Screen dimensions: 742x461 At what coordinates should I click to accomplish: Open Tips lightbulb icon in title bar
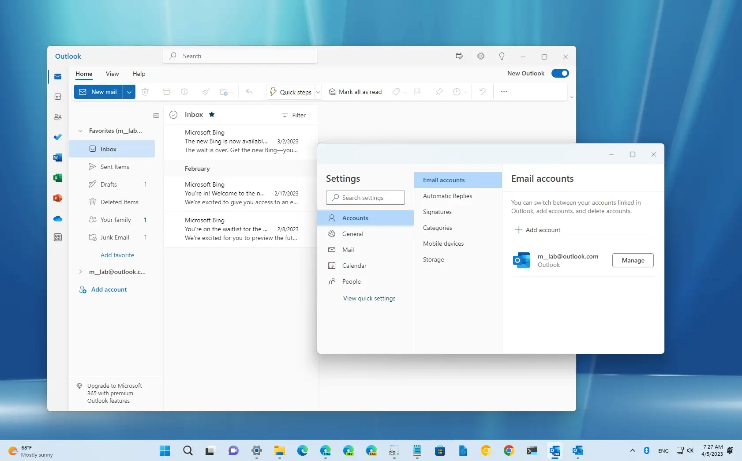[502, 56]
